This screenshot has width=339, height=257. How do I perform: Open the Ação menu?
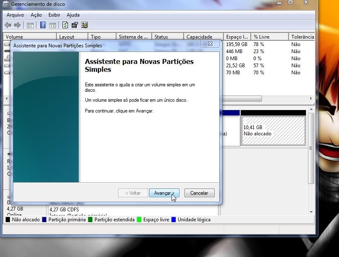point(36,15)
